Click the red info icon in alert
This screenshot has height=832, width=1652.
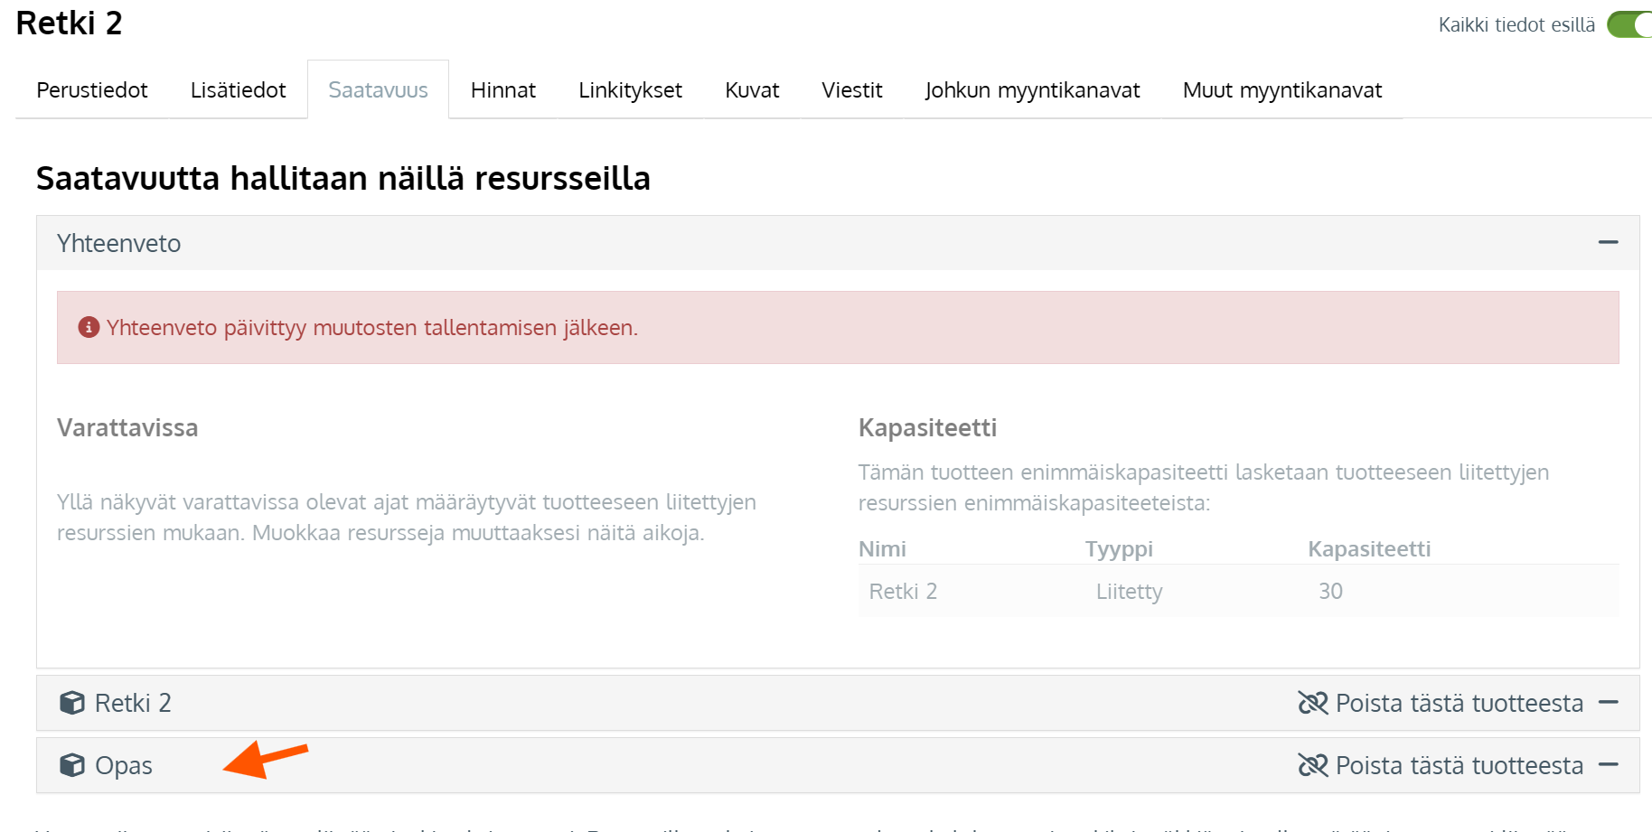(89, 327)
